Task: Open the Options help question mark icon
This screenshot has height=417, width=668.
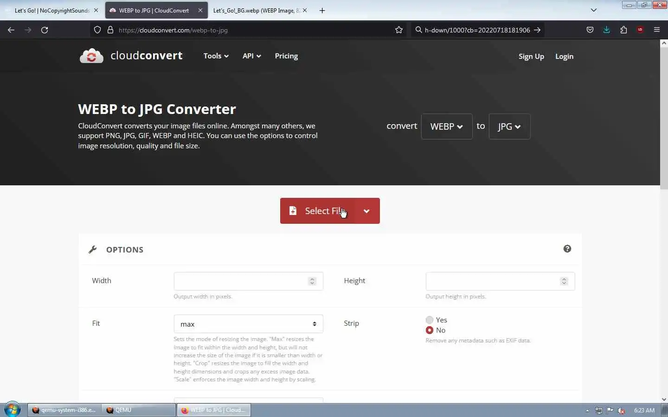Action: (x=567, y=249)
